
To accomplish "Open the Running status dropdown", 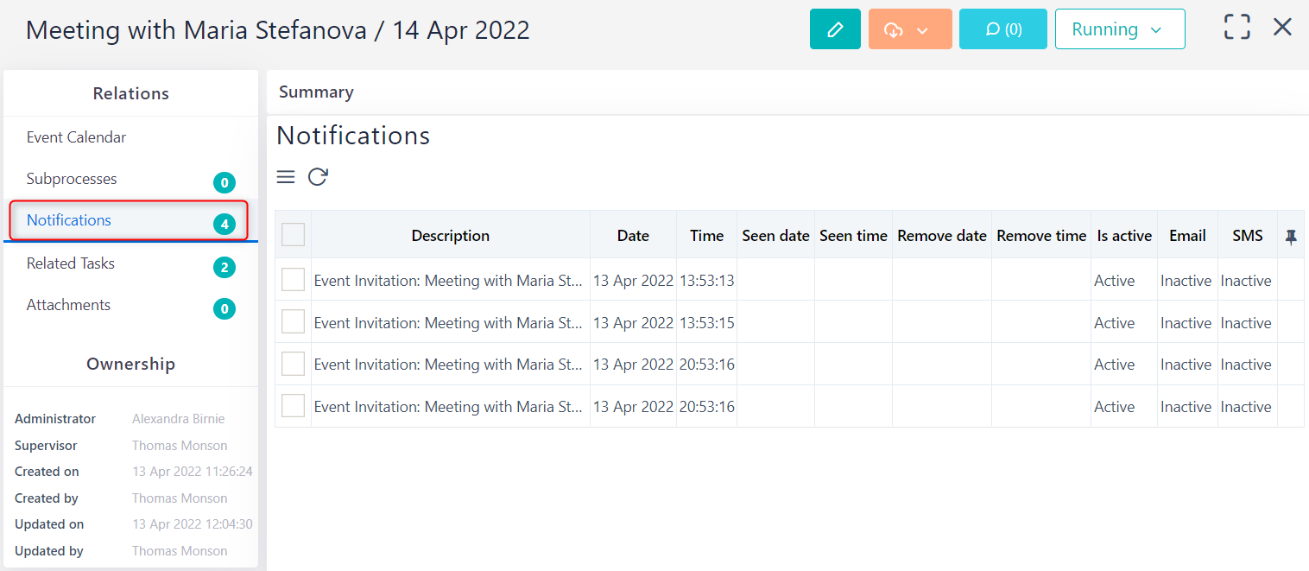I will click(1120, 29).
